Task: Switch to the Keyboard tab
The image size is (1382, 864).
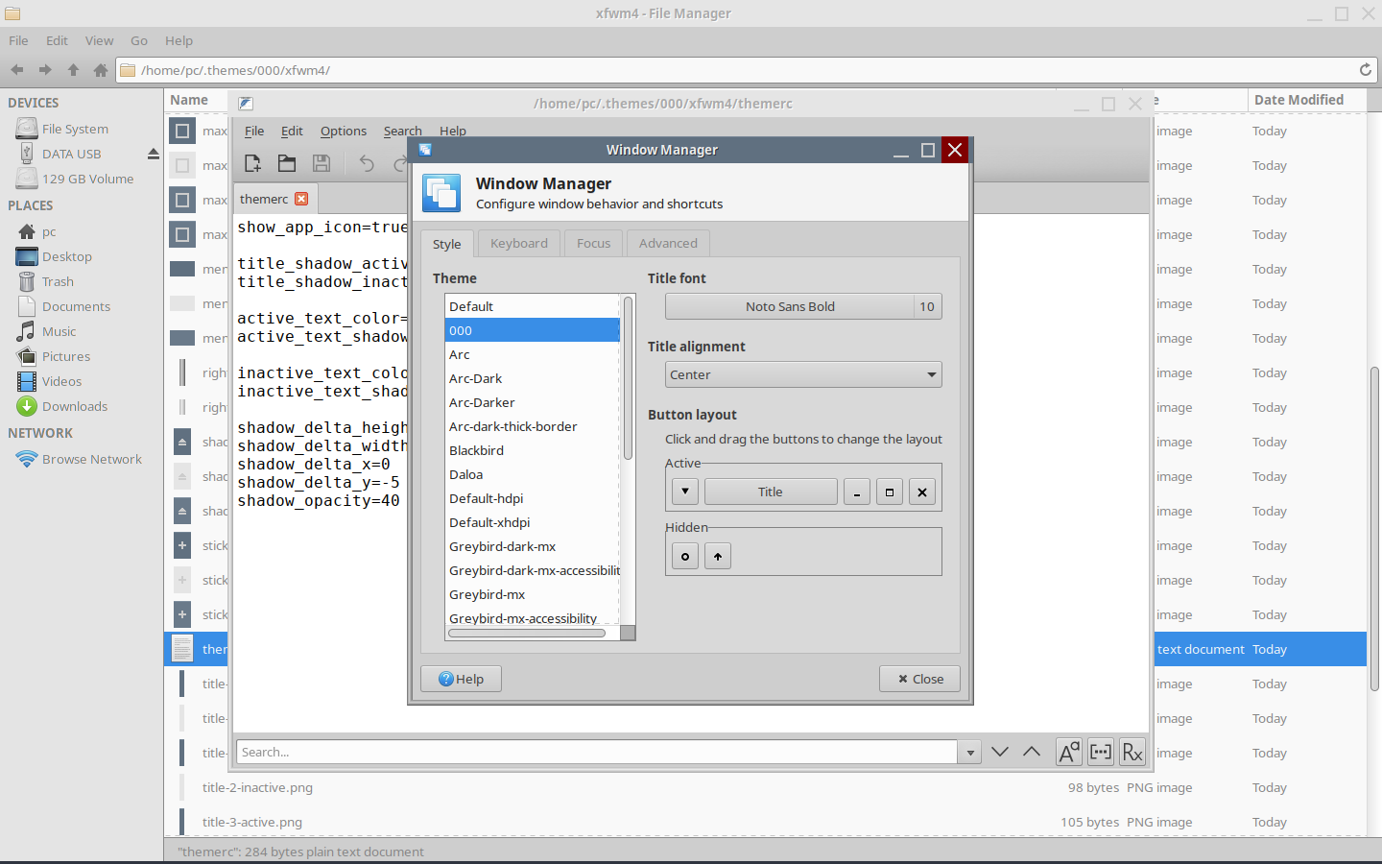Action: tap(518, 244)
